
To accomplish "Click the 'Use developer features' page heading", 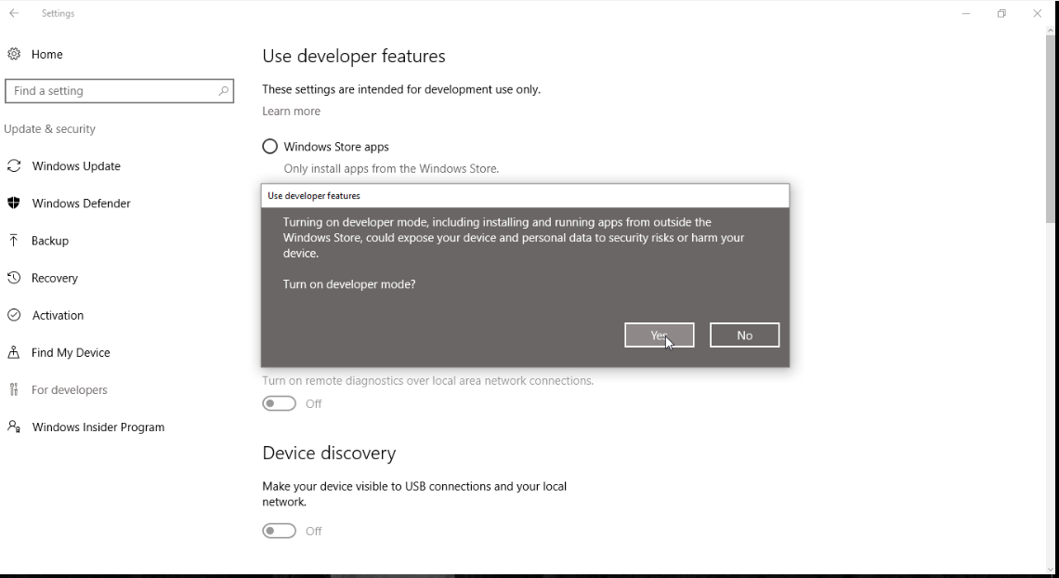I will (x=354, y=56).
